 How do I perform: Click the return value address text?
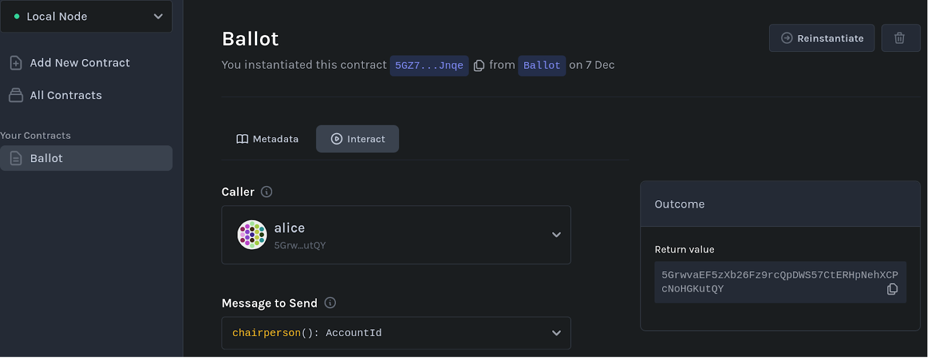(x=771, y=281)
